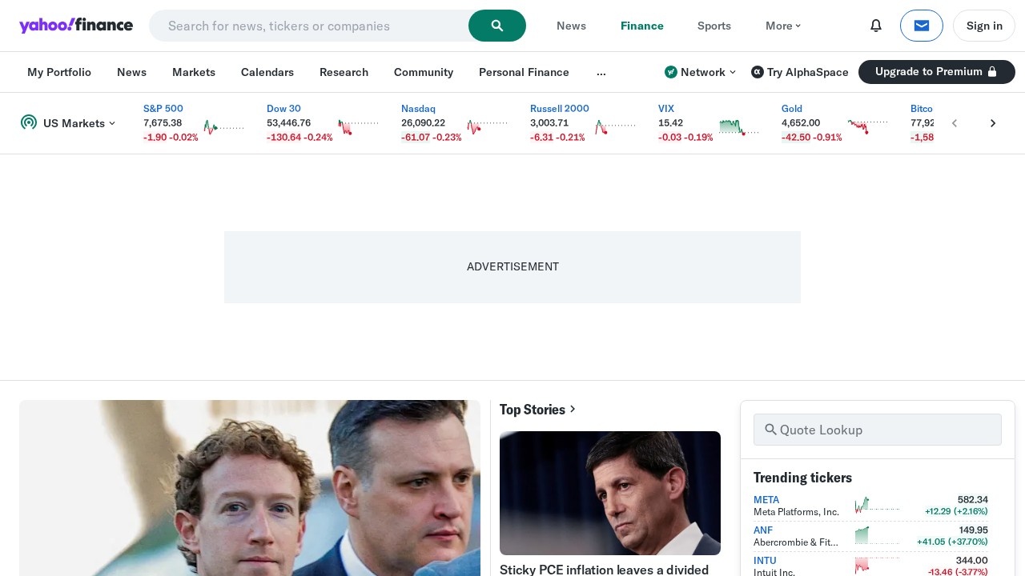This screenshot has width=1025, height=576.
Task: Click the INTU trending sparkline chart
Action: pyautogui.click(x=877, y=566)
